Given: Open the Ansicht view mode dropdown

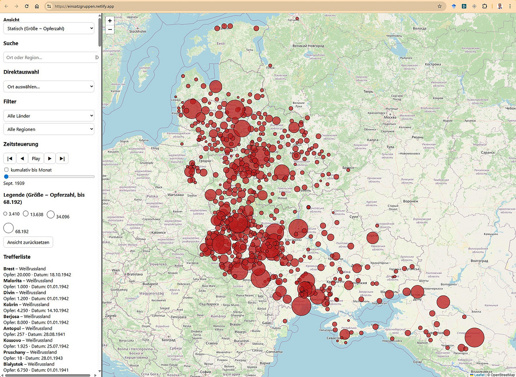Looking at the screenshot, I should (49, 28).
